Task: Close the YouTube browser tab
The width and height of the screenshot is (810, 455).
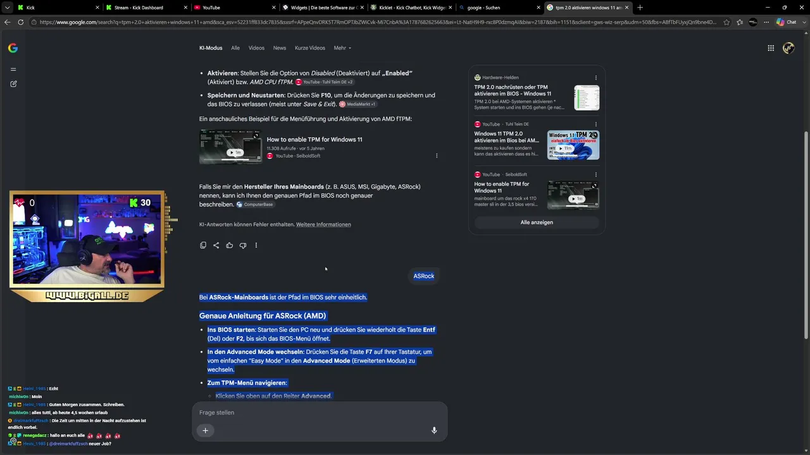Action: [273, 8]
